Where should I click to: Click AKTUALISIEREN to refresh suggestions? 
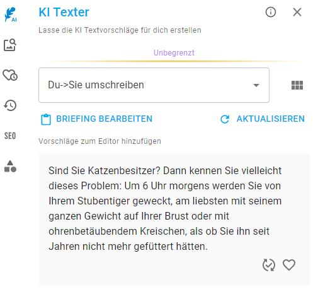tap(271, 119)
